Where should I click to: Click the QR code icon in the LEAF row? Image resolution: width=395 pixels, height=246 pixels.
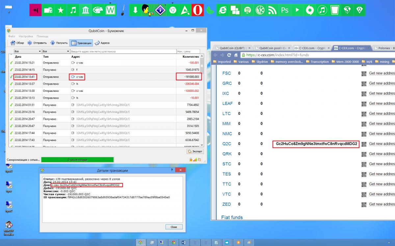point(364,103)
